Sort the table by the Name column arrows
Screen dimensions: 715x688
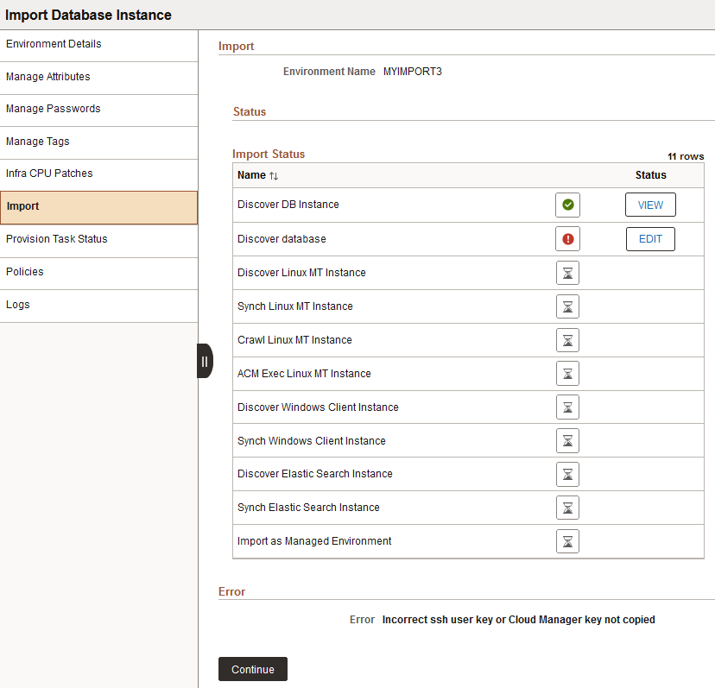(274, 176)
